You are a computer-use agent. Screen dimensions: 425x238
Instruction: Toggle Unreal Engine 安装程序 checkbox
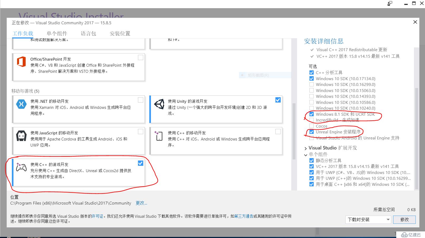[312, 132]
